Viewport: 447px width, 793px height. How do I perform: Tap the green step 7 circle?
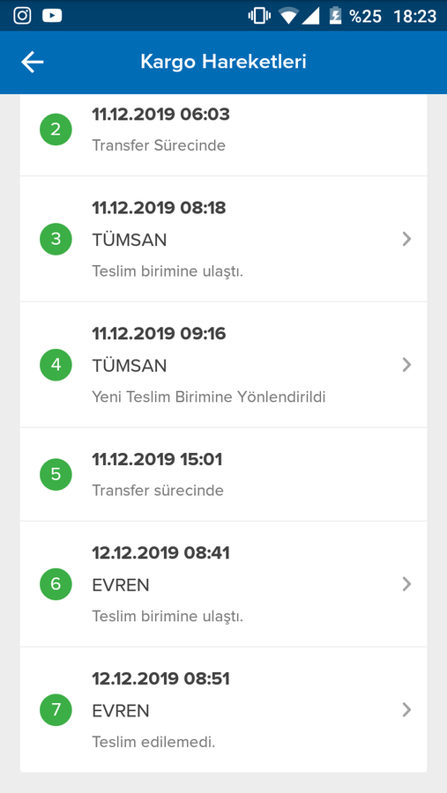point(56,710)
